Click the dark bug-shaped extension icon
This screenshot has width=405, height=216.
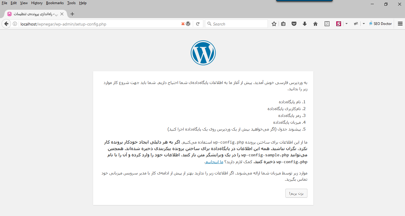(356, 24)
